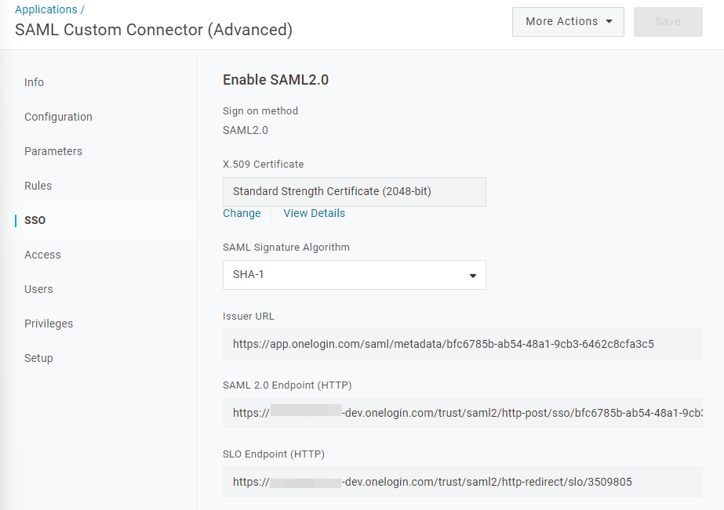Navigate to the Users section
724x510 pixels.
pos(38,289)
